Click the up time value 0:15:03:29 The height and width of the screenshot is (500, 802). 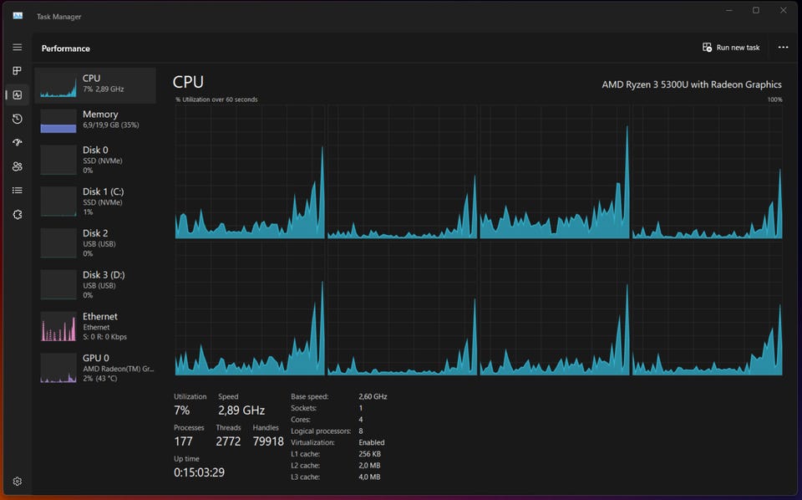(199, 472)
